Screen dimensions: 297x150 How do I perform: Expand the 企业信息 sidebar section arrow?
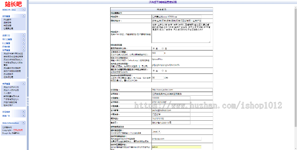tap(23, 35)
